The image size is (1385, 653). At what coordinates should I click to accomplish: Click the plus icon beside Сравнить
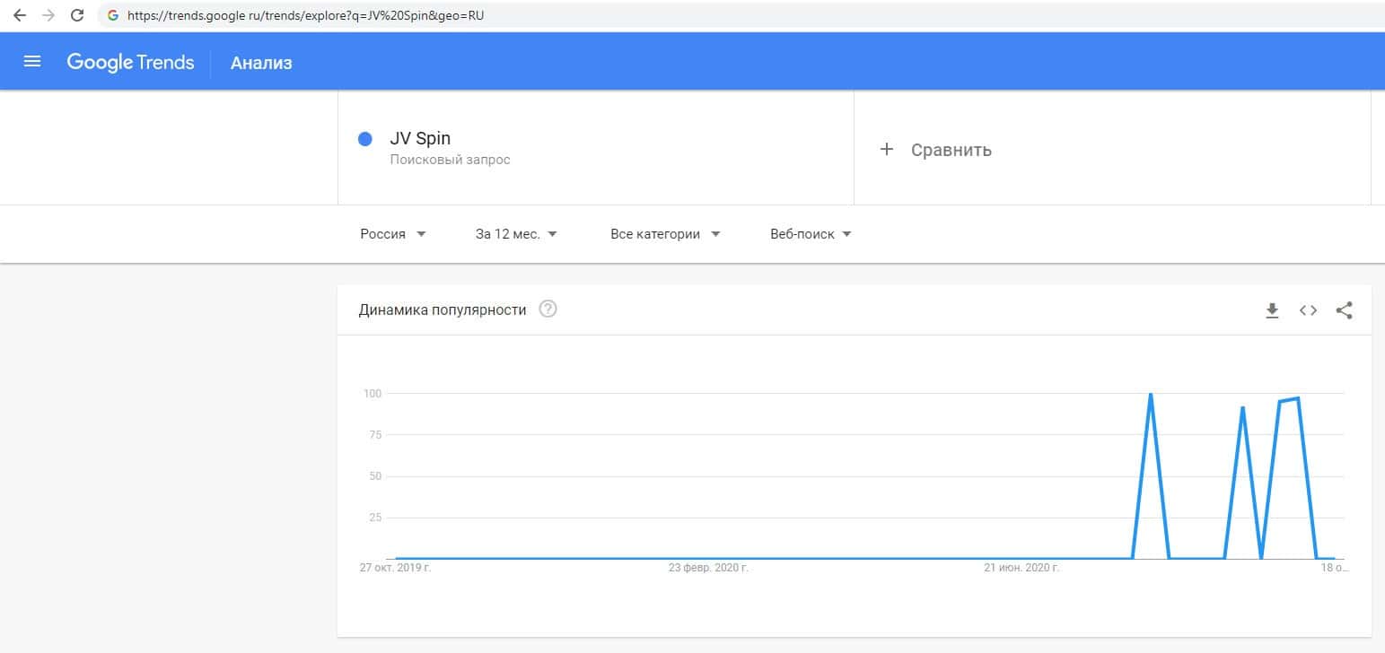[887, 150]
